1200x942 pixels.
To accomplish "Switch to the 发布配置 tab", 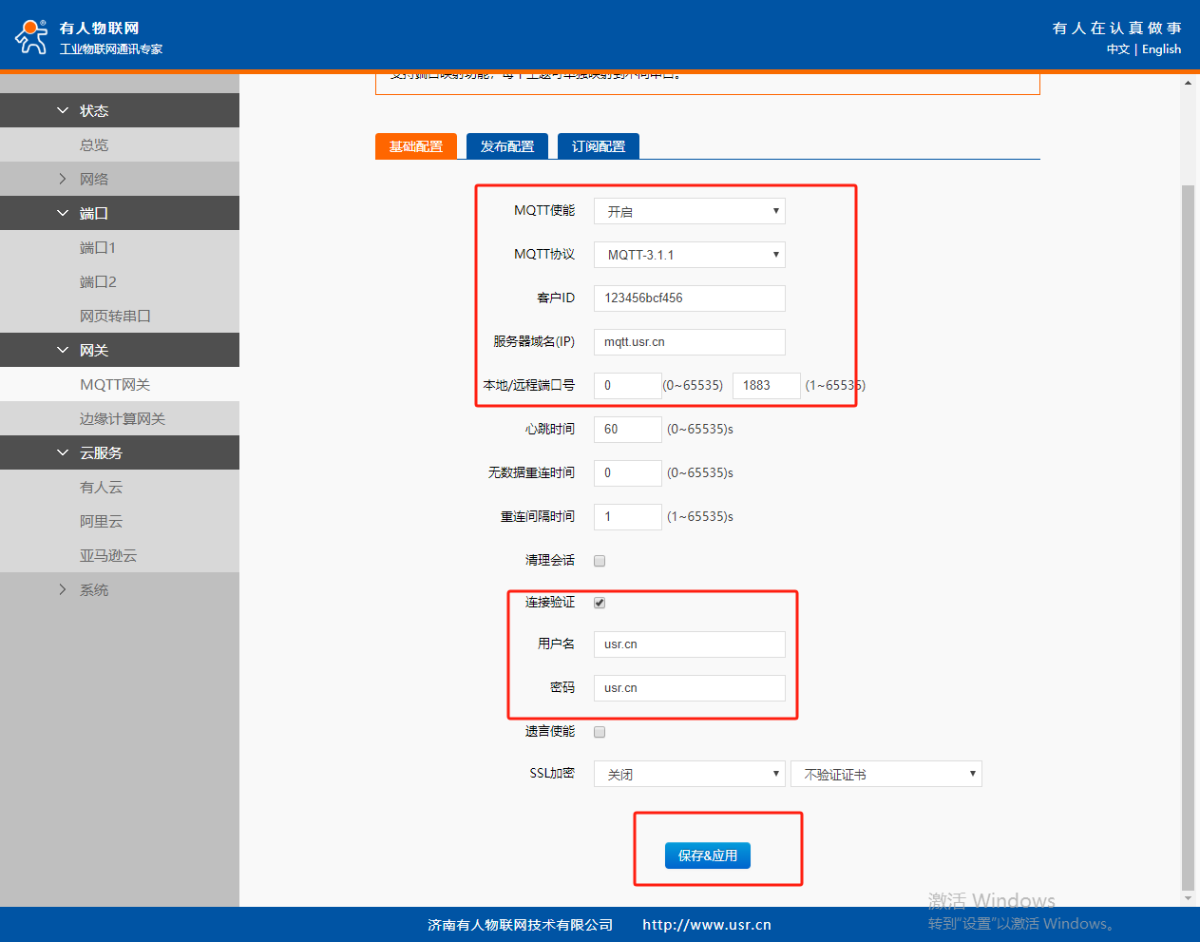I will [x=506, y=146].
